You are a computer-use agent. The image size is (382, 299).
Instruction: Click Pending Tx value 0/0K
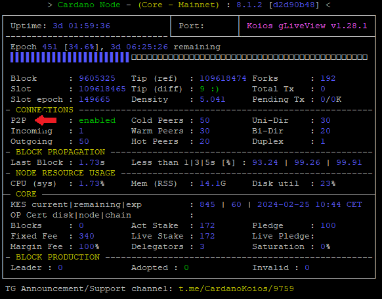pos(331,99)
